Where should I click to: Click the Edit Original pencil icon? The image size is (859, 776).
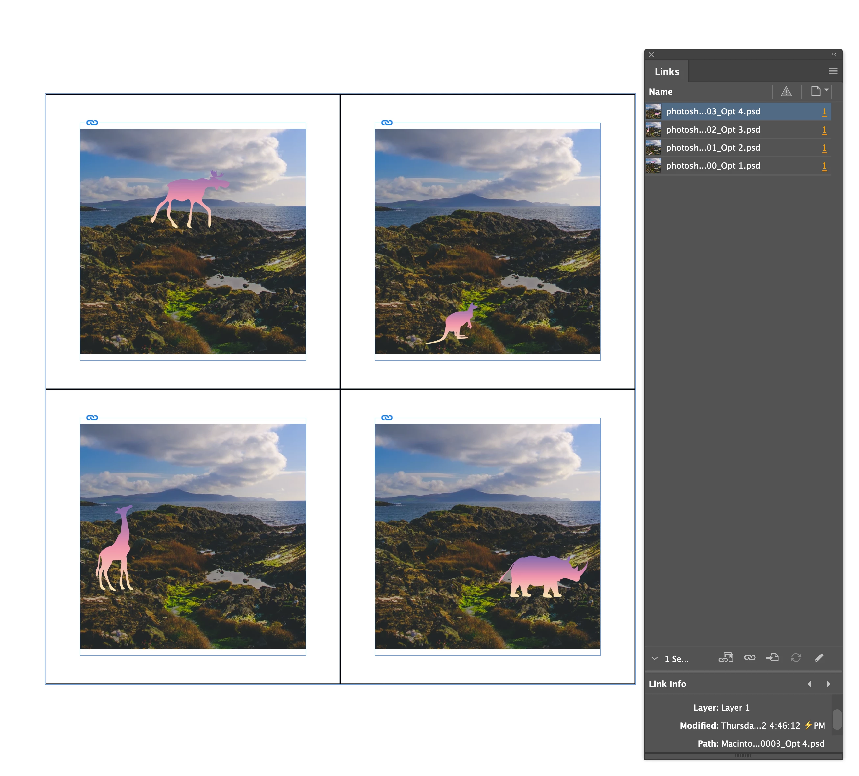coord(819,658)
